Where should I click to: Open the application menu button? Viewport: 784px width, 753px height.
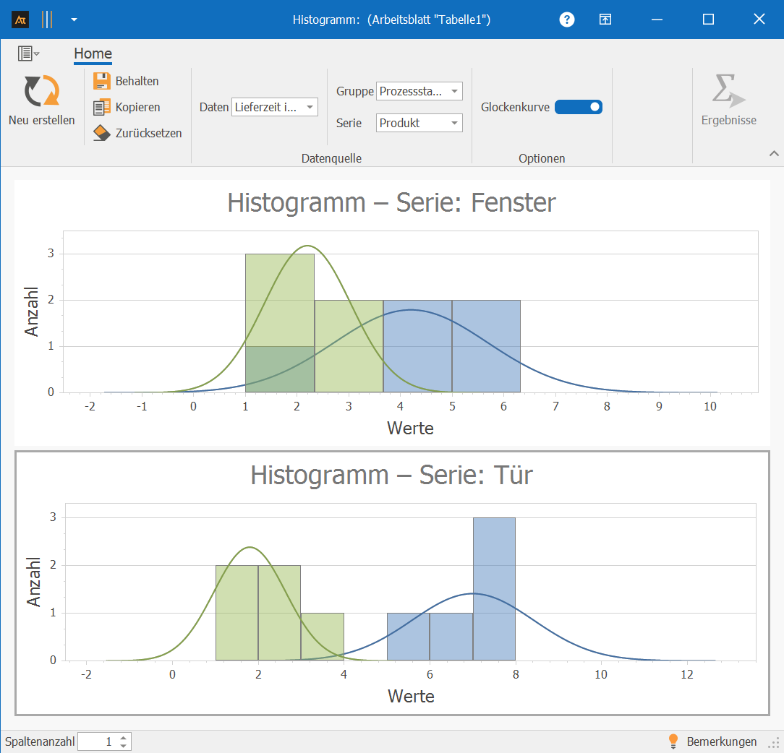point(28,53)
